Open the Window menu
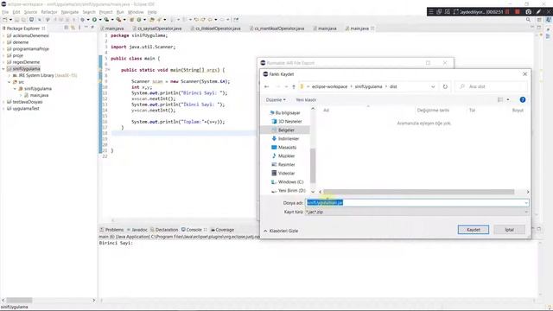The image size is (553, 311). point(136,12)
